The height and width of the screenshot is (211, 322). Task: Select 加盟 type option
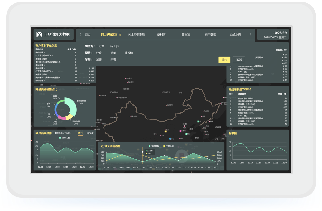99,60
